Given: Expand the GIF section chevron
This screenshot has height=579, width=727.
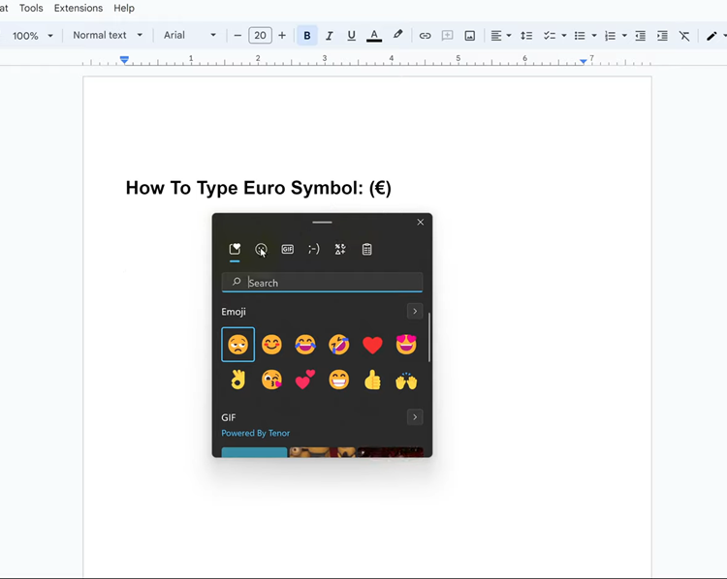Looking at the screenshot, I should click(x=415, y=417).
